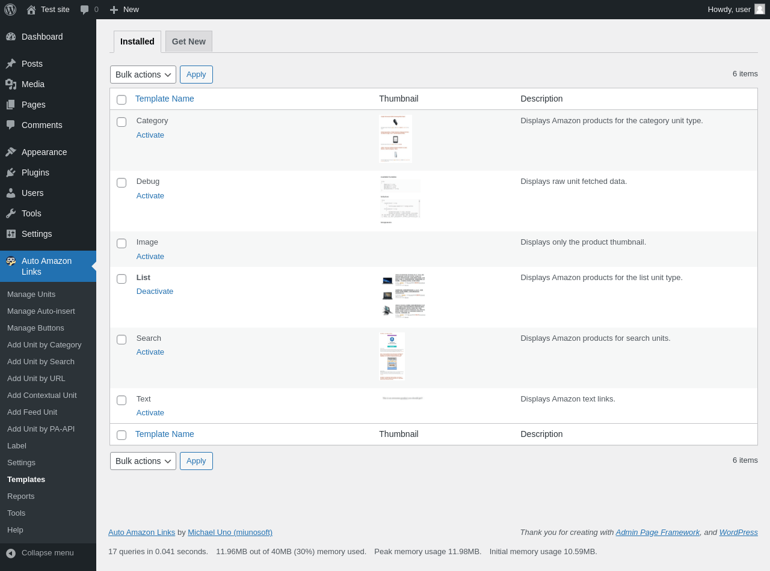
Task: Click the Appearance paintbrush icon
Action: [x=11, y=152]
